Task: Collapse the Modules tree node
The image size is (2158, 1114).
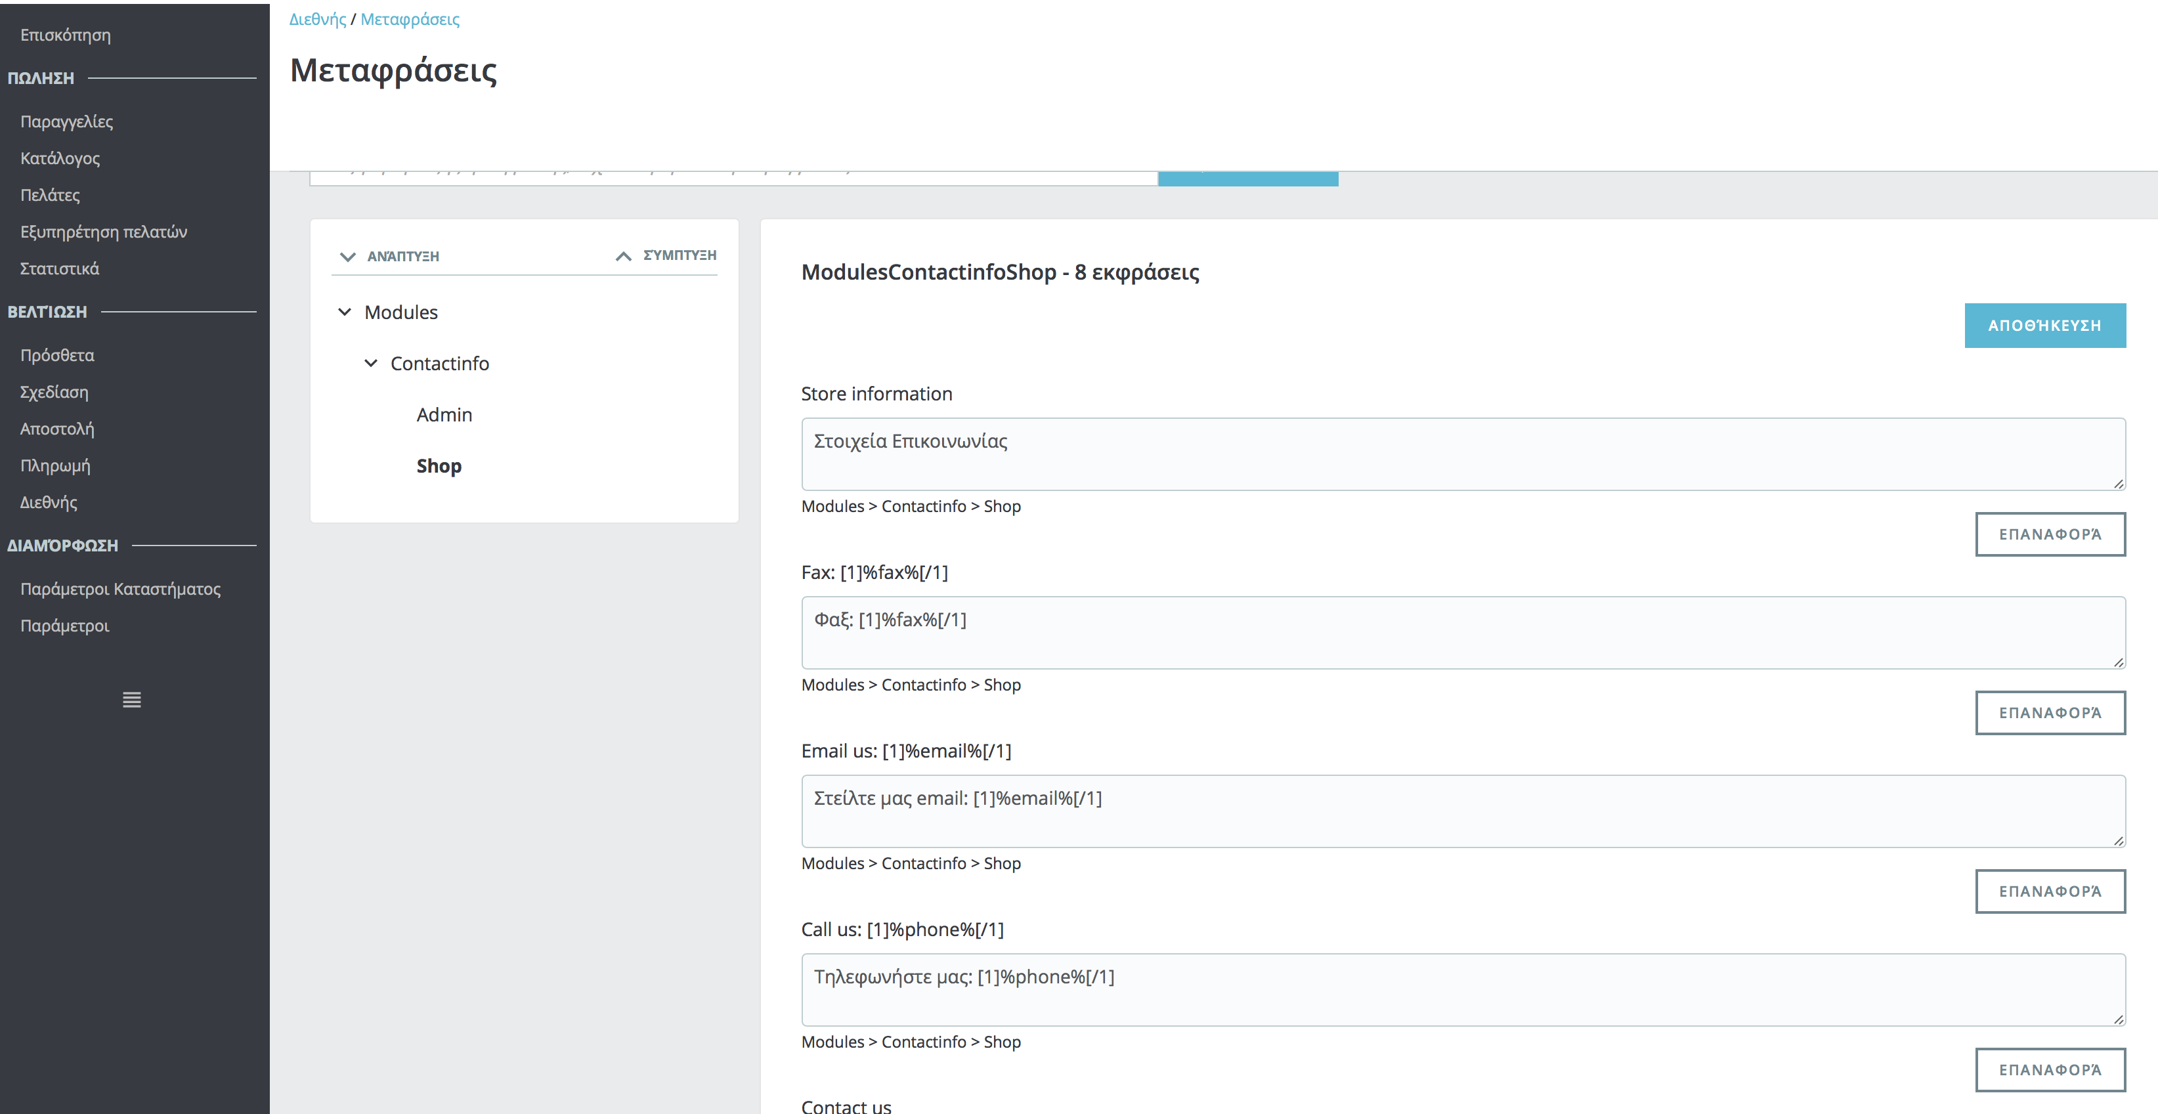Action: coord(344,312)
